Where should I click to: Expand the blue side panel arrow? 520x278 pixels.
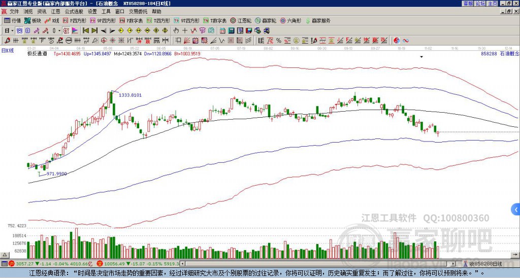[516, 210]
